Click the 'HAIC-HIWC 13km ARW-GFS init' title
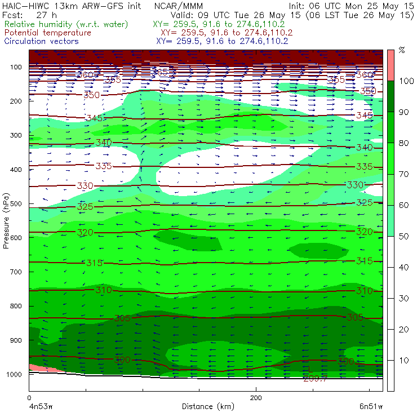Screen dimensions: 417x417 click(71, 6)
